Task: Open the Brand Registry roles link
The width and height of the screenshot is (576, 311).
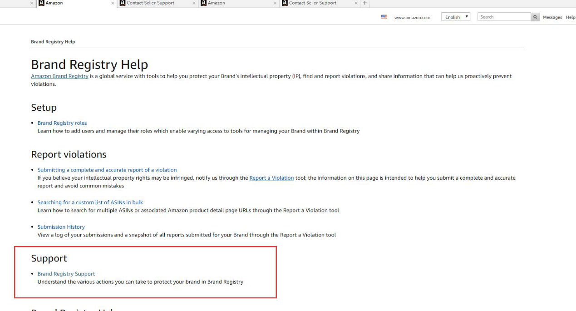Action: (x=62, y=123)
